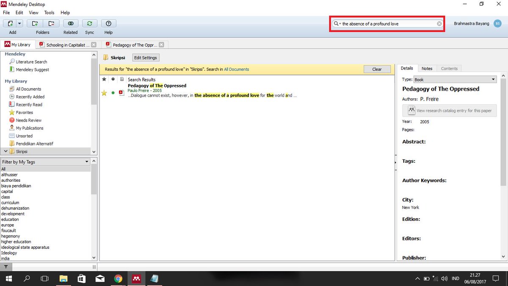This screenshot has height=286, width=508.
Task: Open the Tools menu
Action: [49, 13]
